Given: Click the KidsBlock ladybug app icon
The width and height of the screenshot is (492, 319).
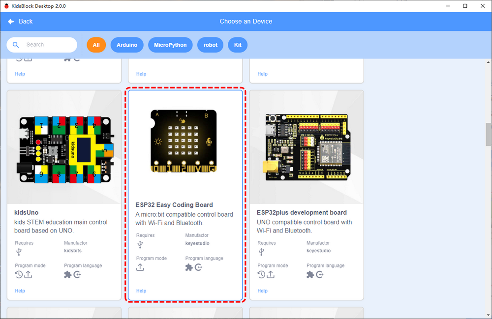Looking at the screenshot, I should (x=6, y=6).
